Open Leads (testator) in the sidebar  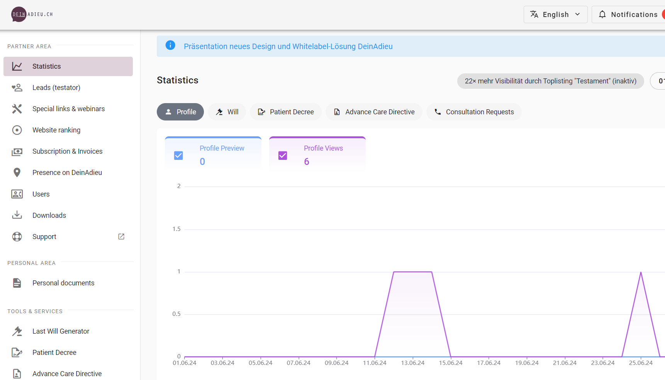pos(56,88)
